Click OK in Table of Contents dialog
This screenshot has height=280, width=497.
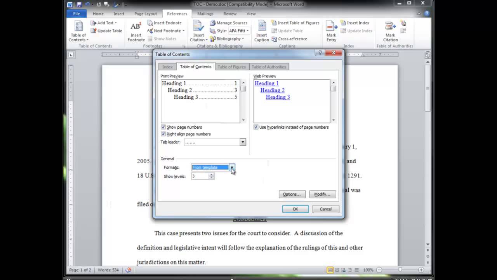[x=295, y=209]
